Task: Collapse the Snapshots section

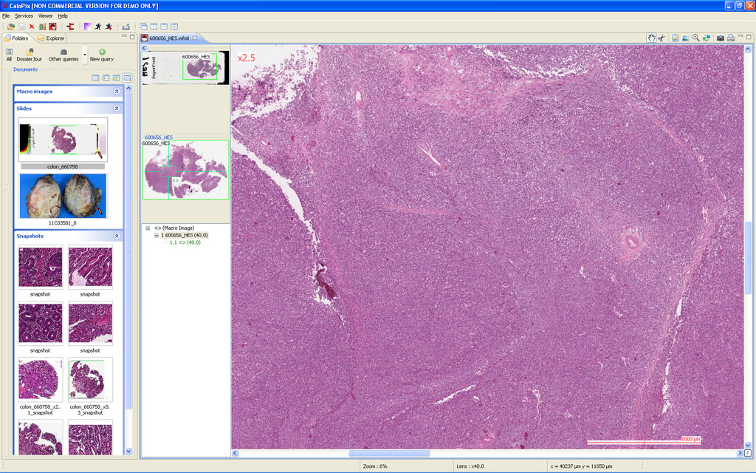Action: tap(118, 236)
